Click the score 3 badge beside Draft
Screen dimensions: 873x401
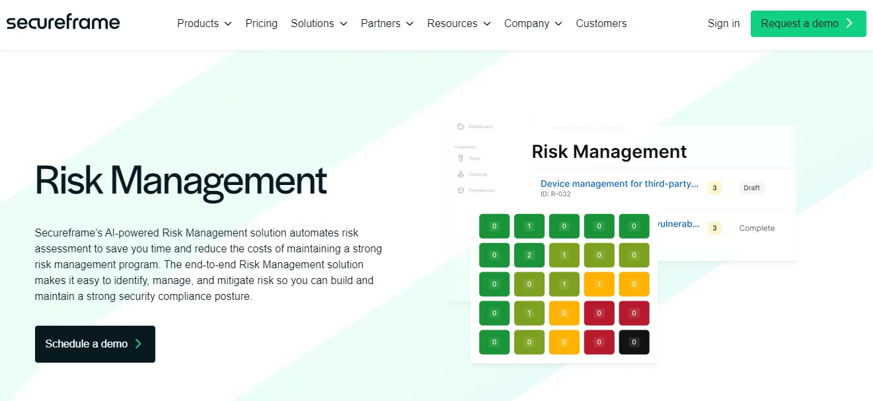714,188
